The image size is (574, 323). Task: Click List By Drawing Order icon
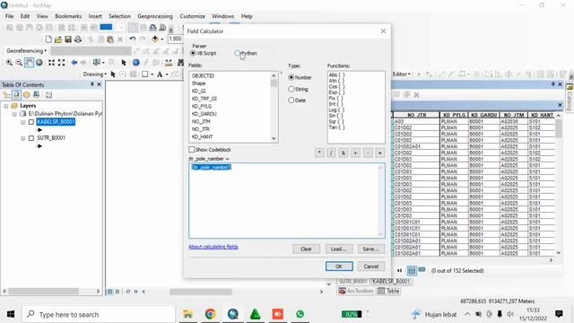pos(6,95)
